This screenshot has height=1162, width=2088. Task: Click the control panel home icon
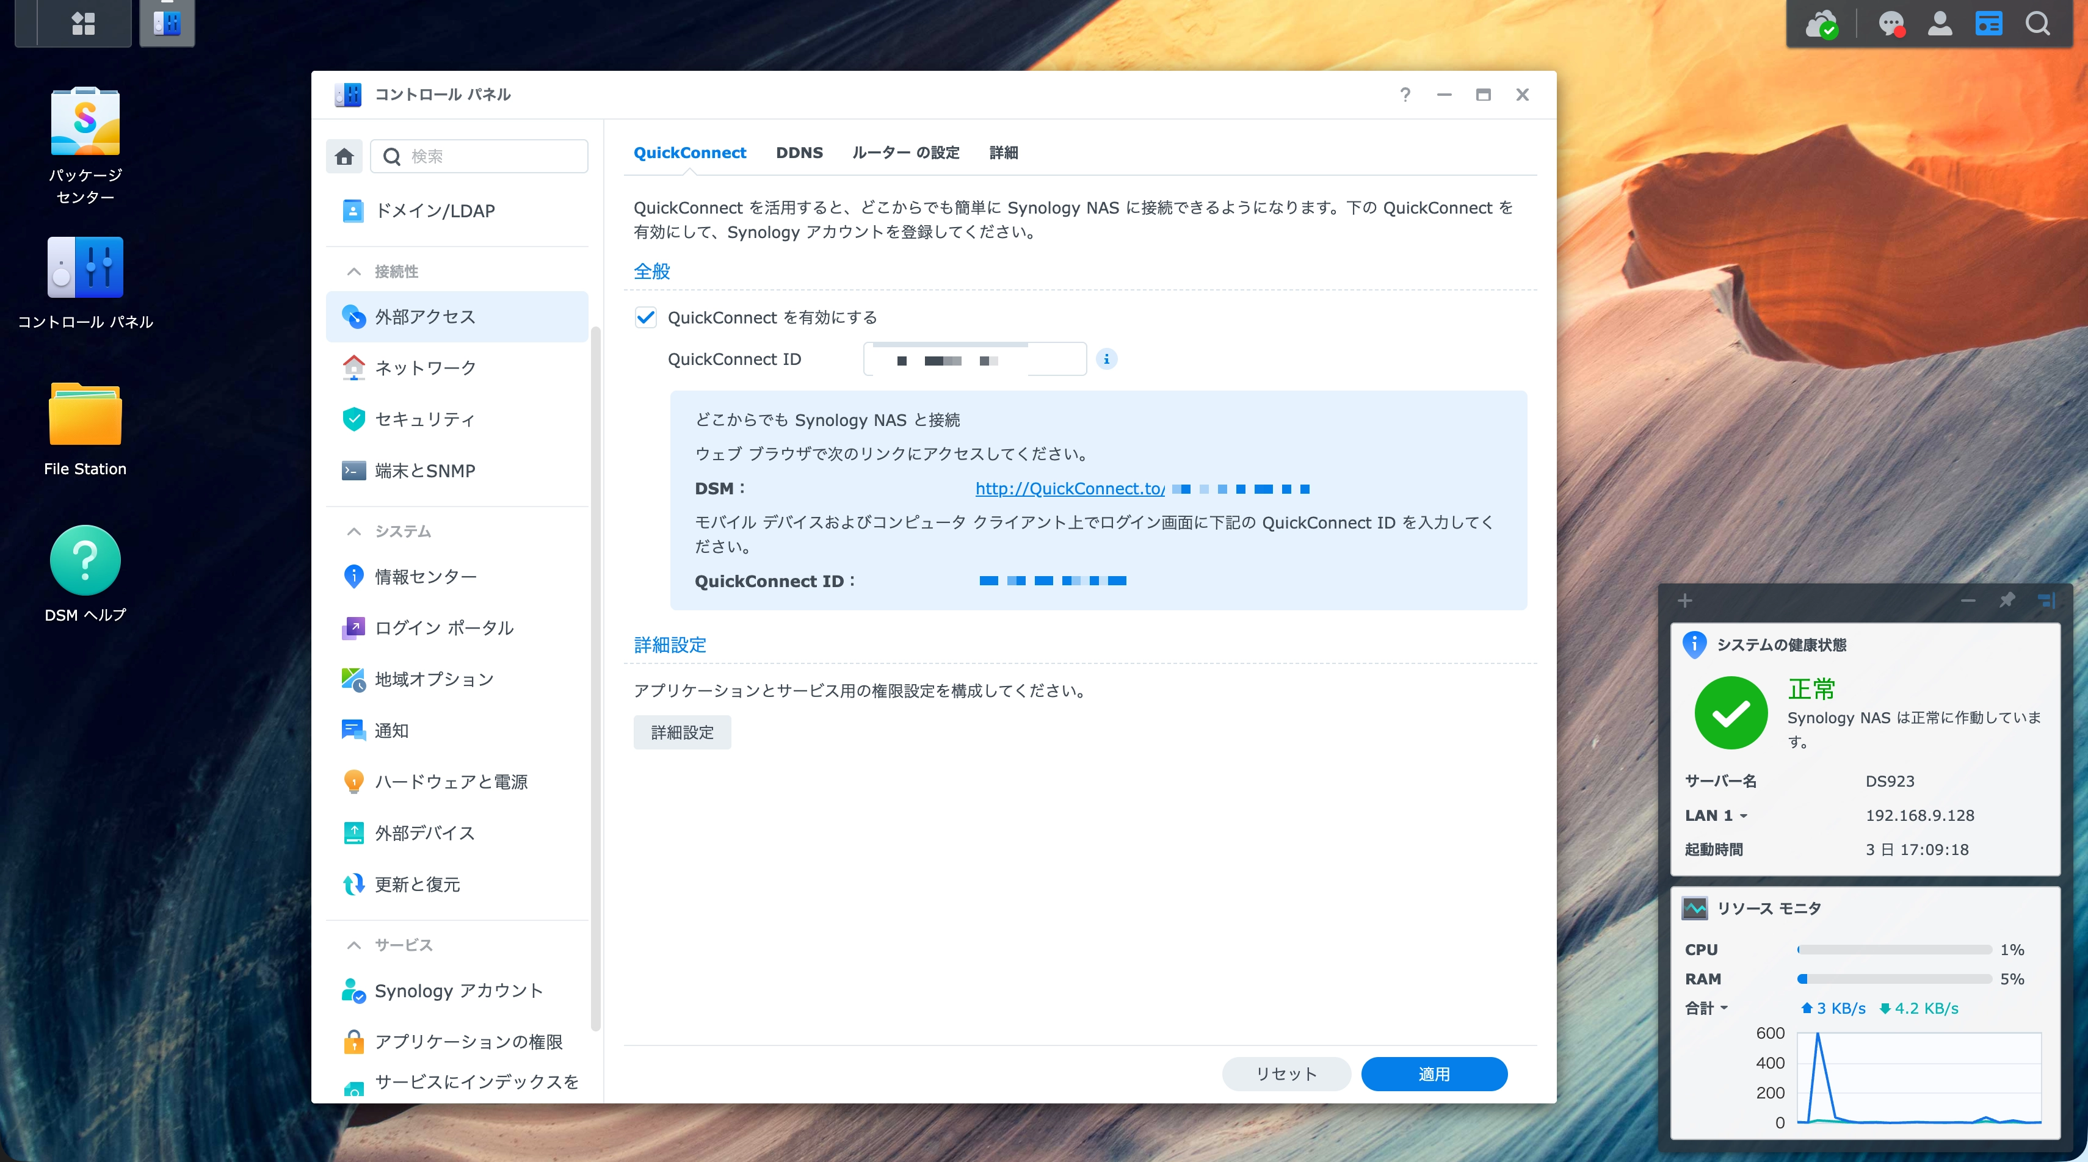coord(344,156)
